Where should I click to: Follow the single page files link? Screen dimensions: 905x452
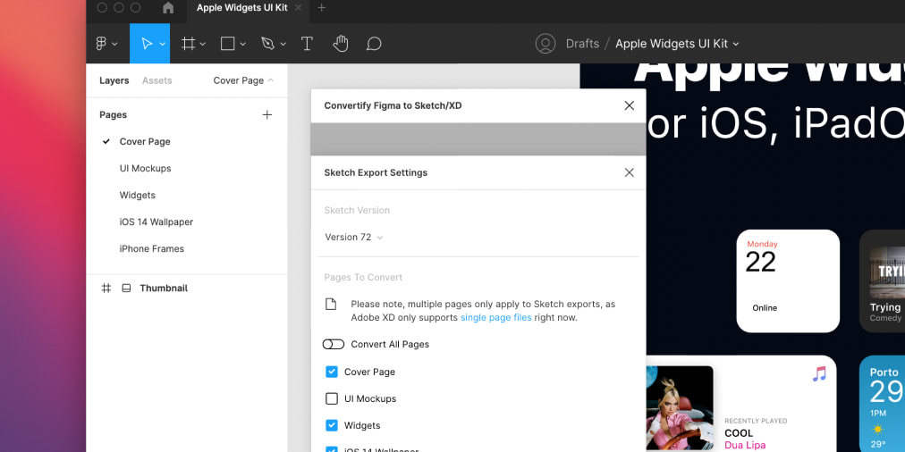tap(495, 318)
